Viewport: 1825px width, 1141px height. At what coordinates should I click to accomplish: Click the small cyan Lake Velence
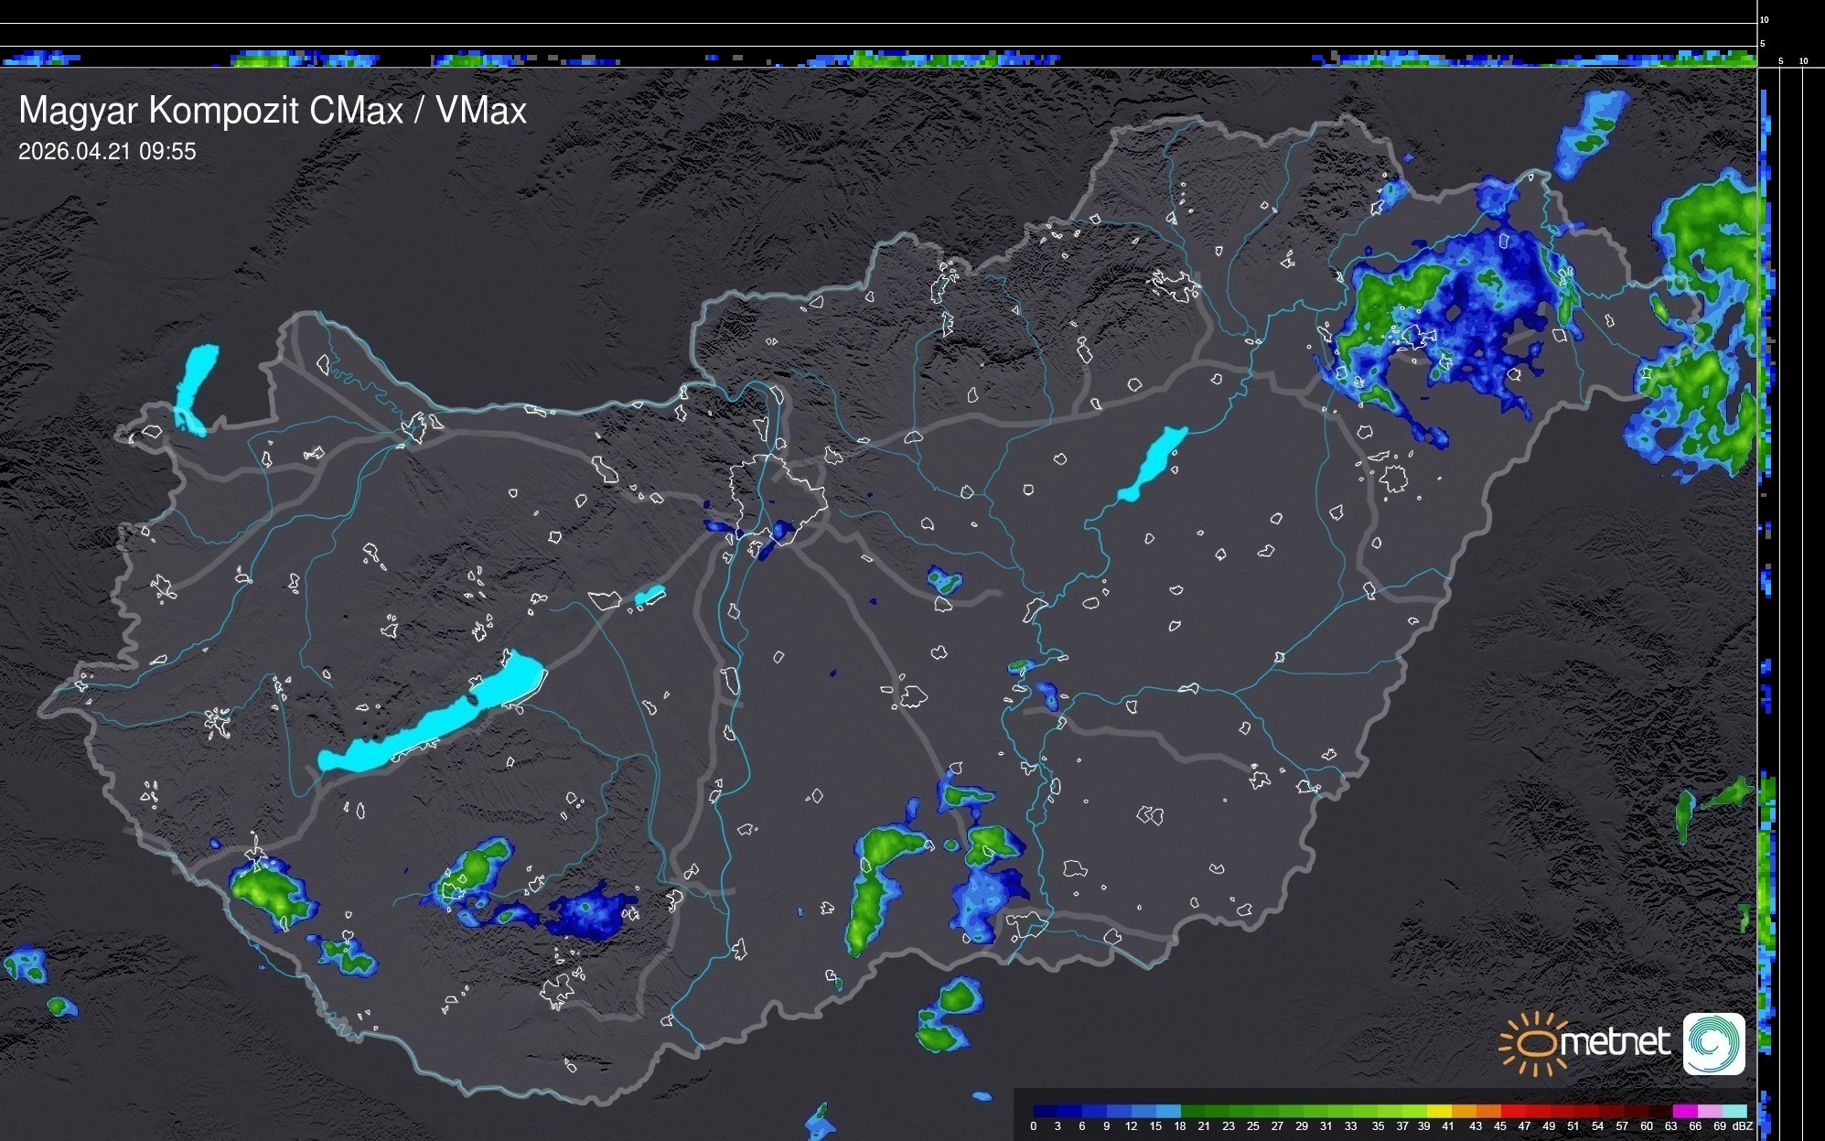[649, 596]
